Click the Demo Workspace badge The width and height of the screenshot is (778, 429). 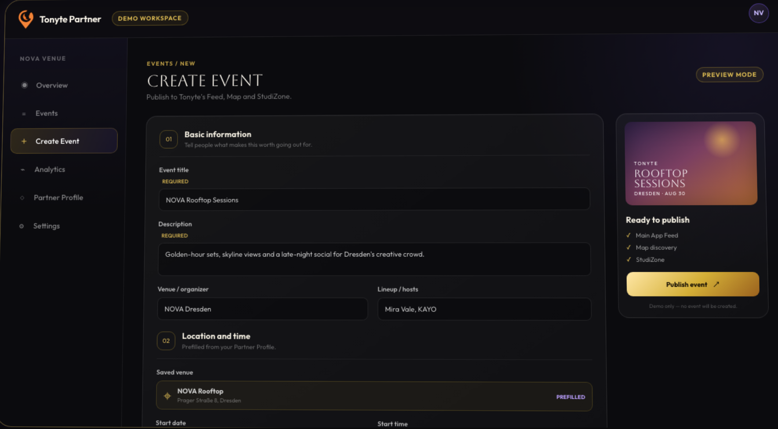[x=150, y=18]
